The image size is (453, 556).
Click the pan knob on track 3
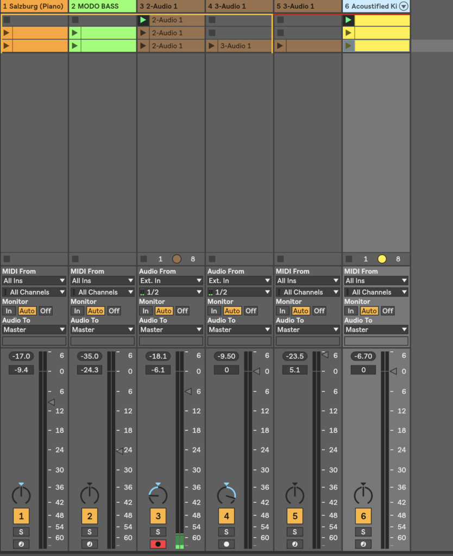point(158,495)
